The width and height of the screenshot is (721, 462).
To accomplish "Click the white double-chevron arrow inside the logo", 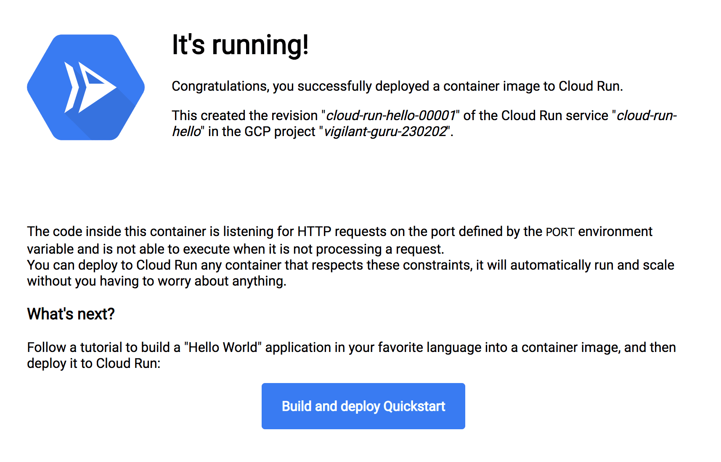I will 90,87.
